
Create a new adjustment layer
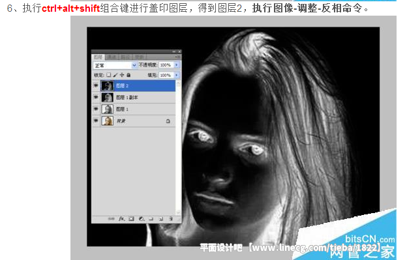point(142,219)
